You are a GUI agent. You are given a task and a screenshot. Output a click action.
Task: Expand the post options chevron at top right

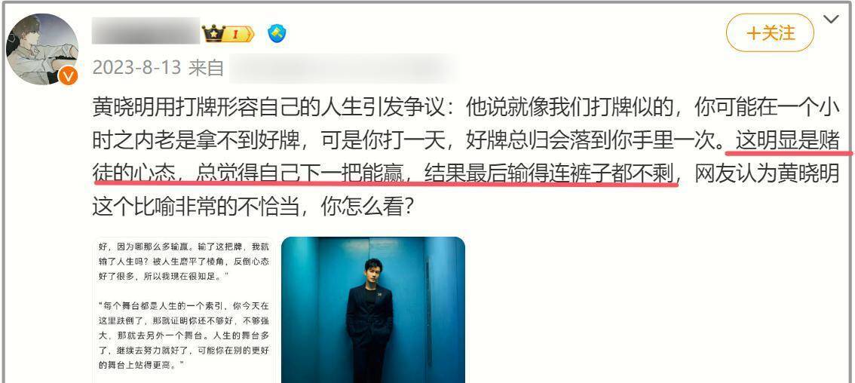click(x=831, y=20)
